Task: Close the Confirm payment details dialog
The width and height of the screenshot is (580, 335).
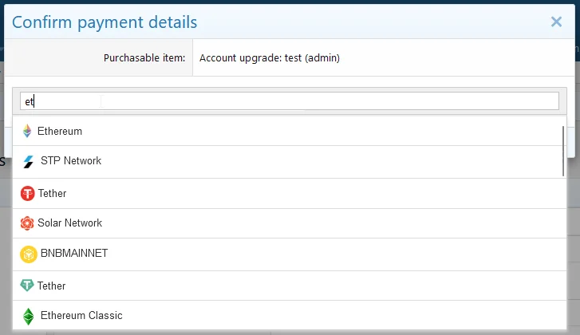Action: pos(556,22)
